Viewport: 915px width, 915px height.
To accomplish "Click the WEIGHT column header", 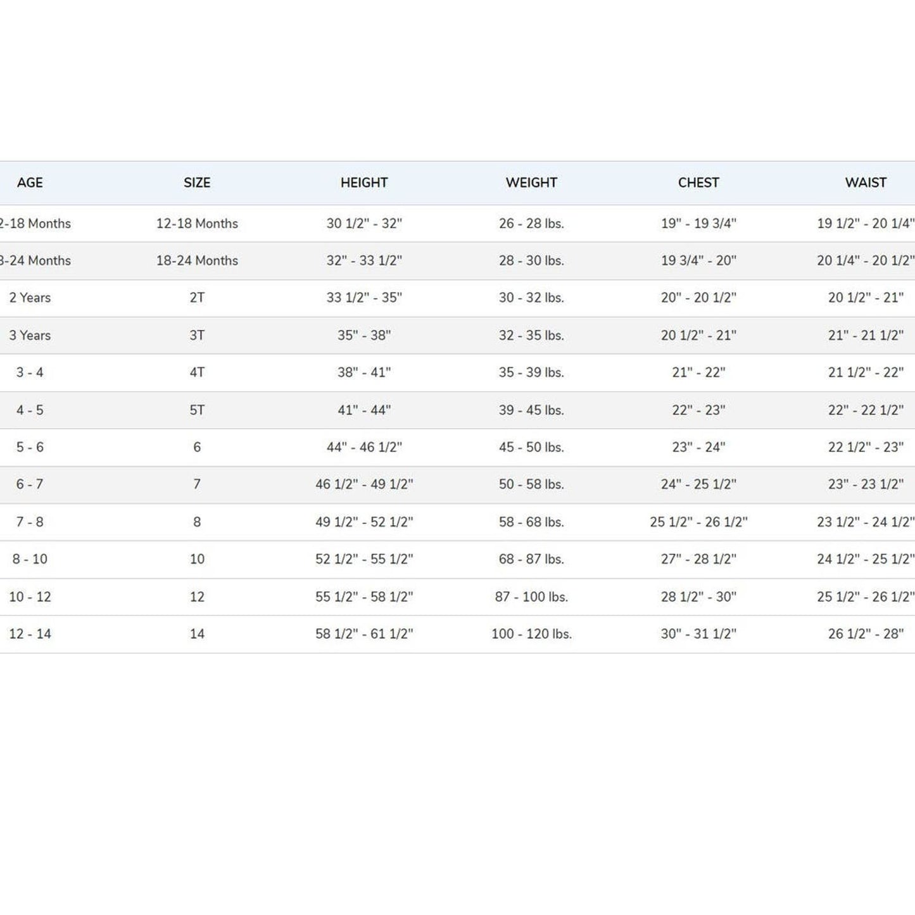I will coord(531,182).
